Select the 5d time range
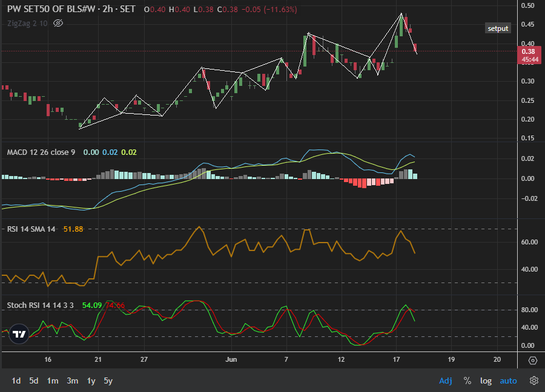This screenshot has width=545, height=392. [x=35, y=381]
